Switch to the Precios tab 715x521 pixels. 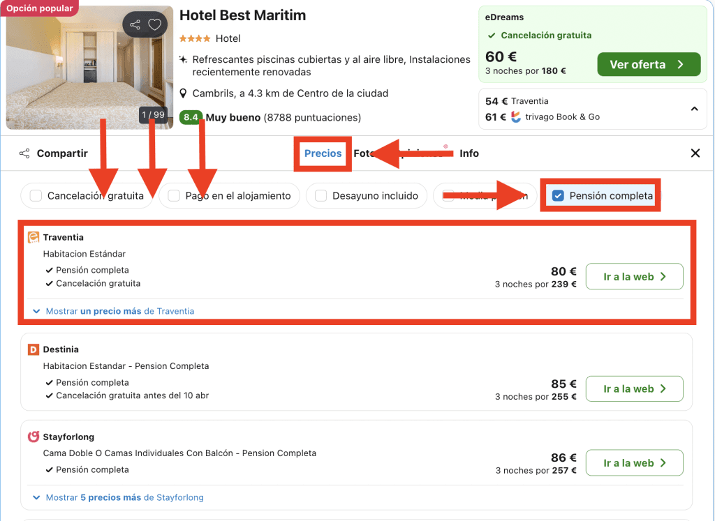[x=323, y=153]
